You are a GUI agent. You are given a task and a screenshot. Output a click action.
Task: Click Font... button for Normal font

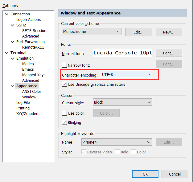[169, 53]
